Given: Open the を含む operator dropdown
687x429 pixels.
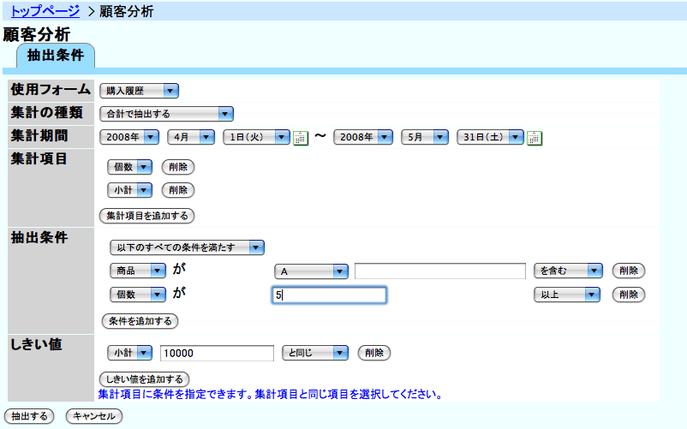Looking at the screenshot, I should click(x=567, y=271).
